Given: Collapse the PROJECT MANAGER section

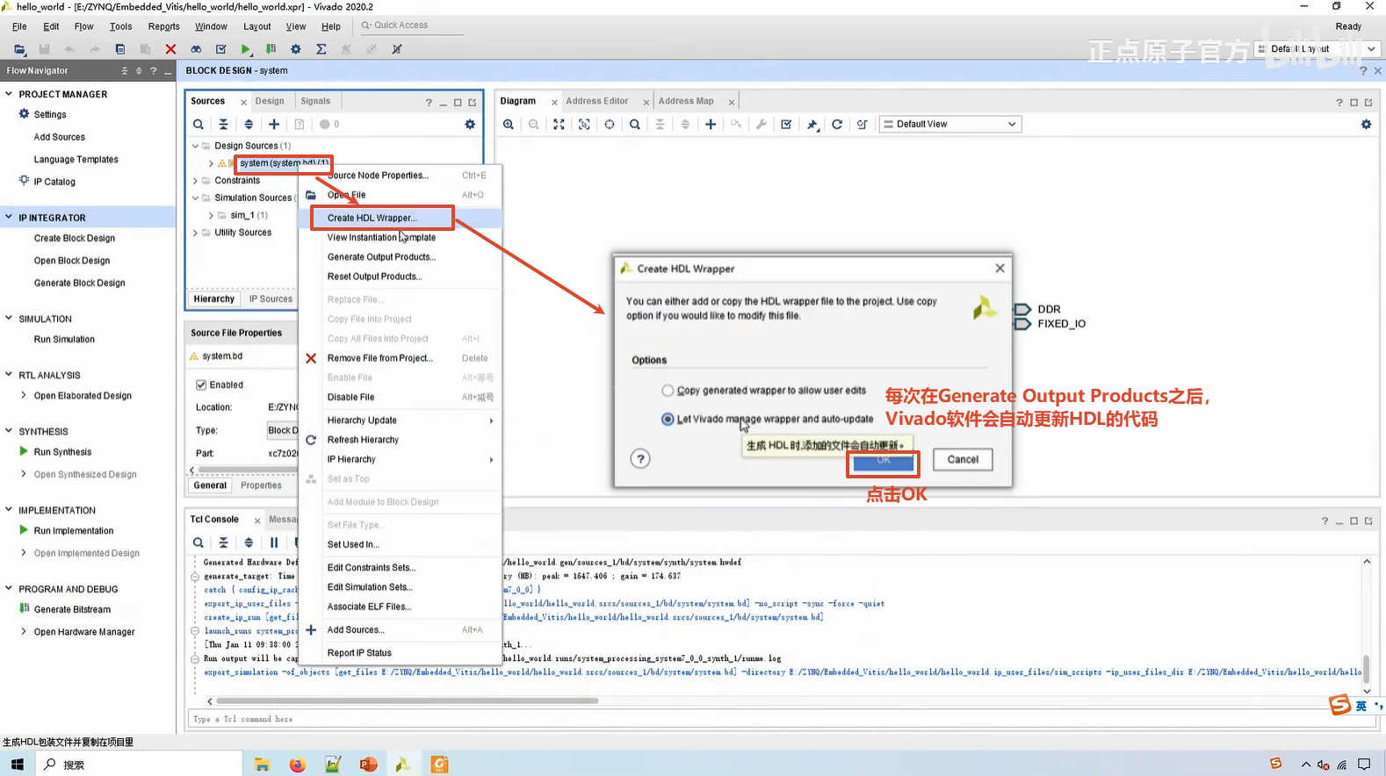Looking at the screenshot, I should click(x=9, y=94).
